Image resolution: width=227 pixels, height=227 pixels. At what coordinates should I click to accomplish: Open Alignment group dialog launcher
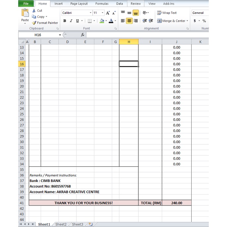click(x=188, y=28)
